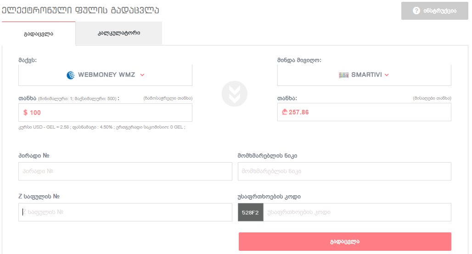Click the 528F2 captcha code image
Screen dimensions: 472x254
[250, 212]
